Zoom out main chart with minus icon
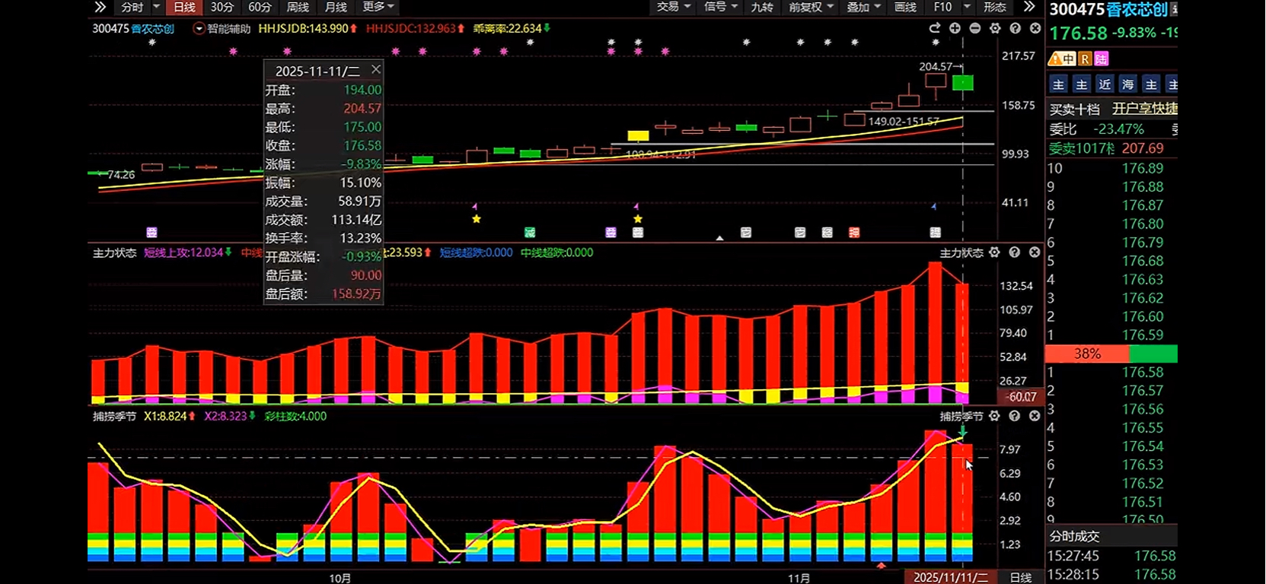 tap(975, 28)
